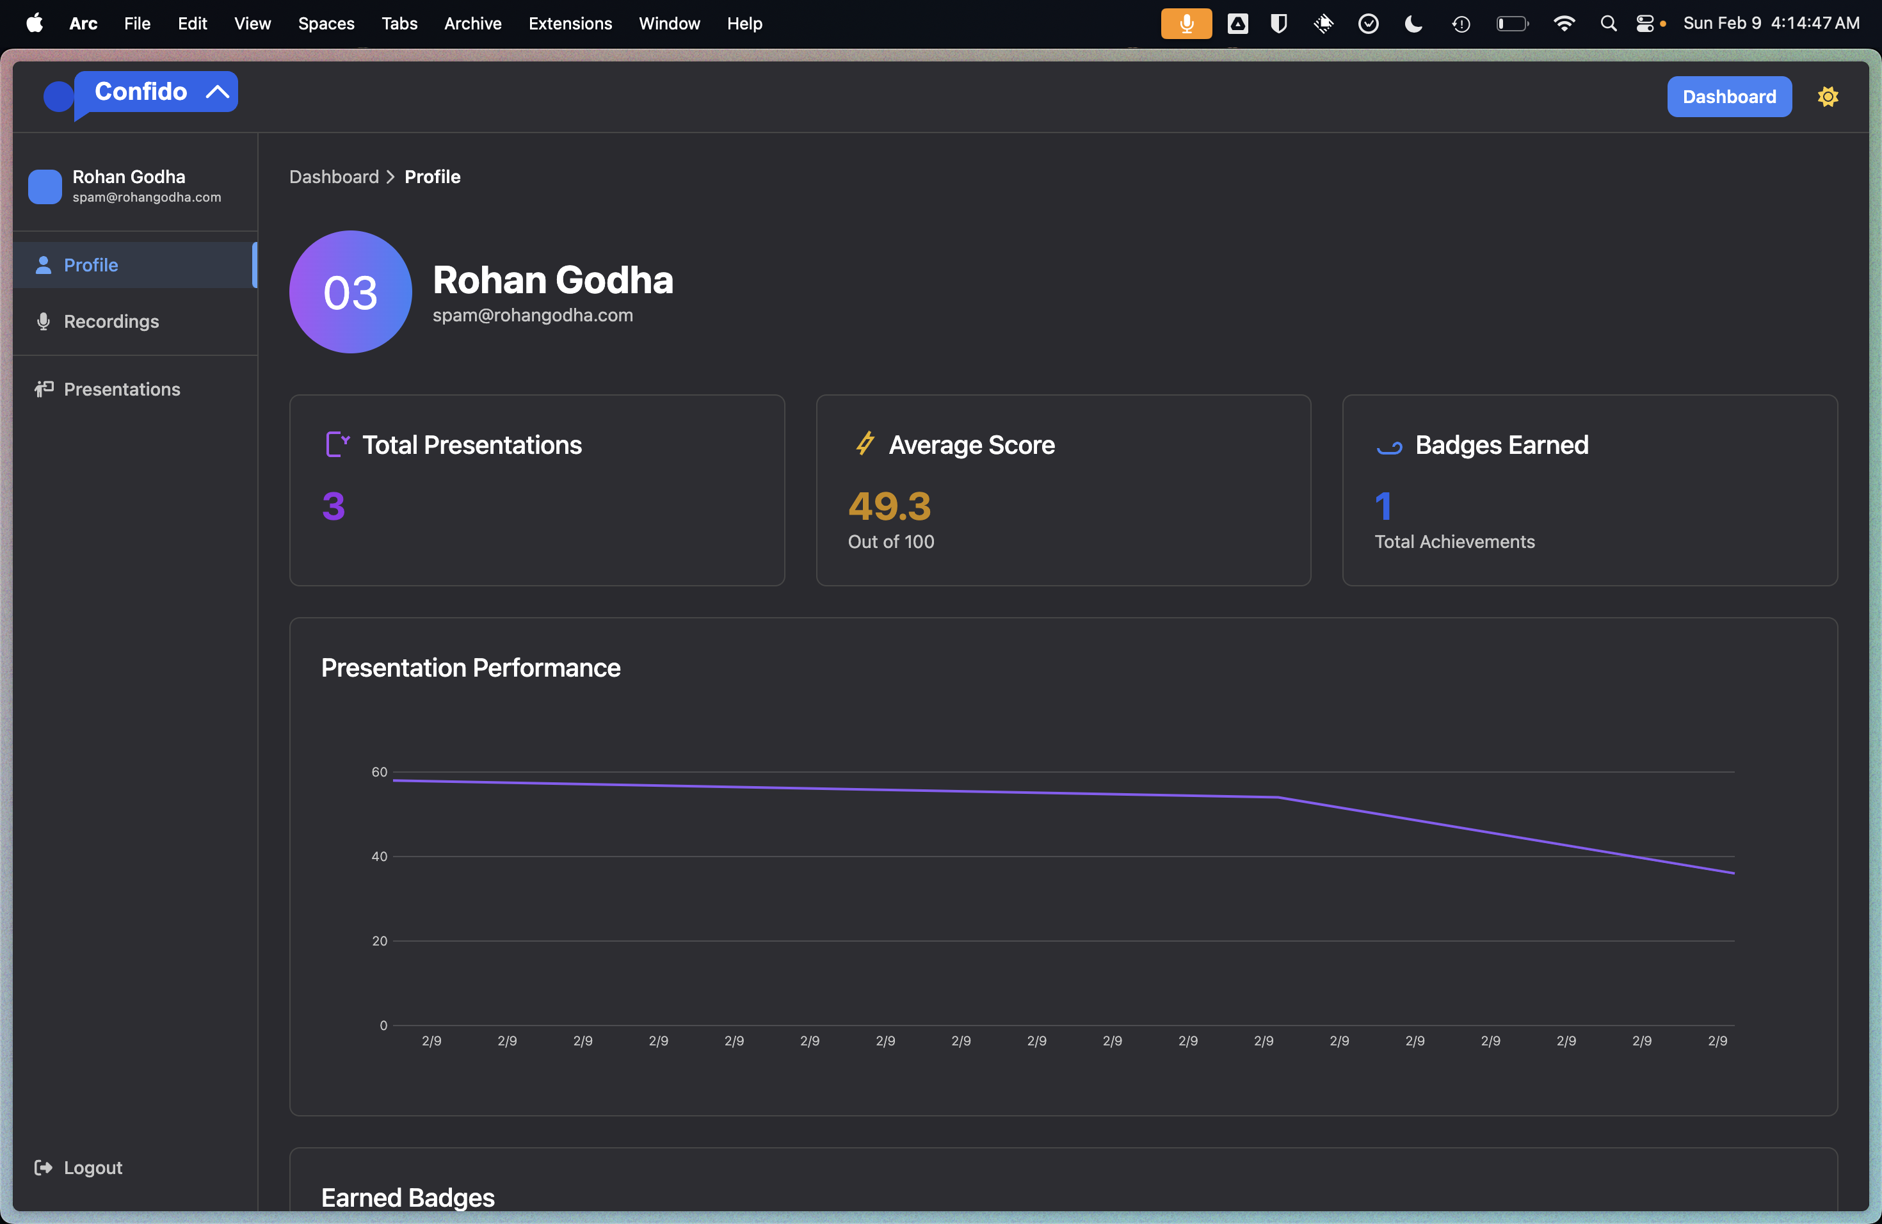The width and height of the screenshot is (1882, 1224).
Task: Click the Recordings microphone icon
Action: tap(44, 322)
